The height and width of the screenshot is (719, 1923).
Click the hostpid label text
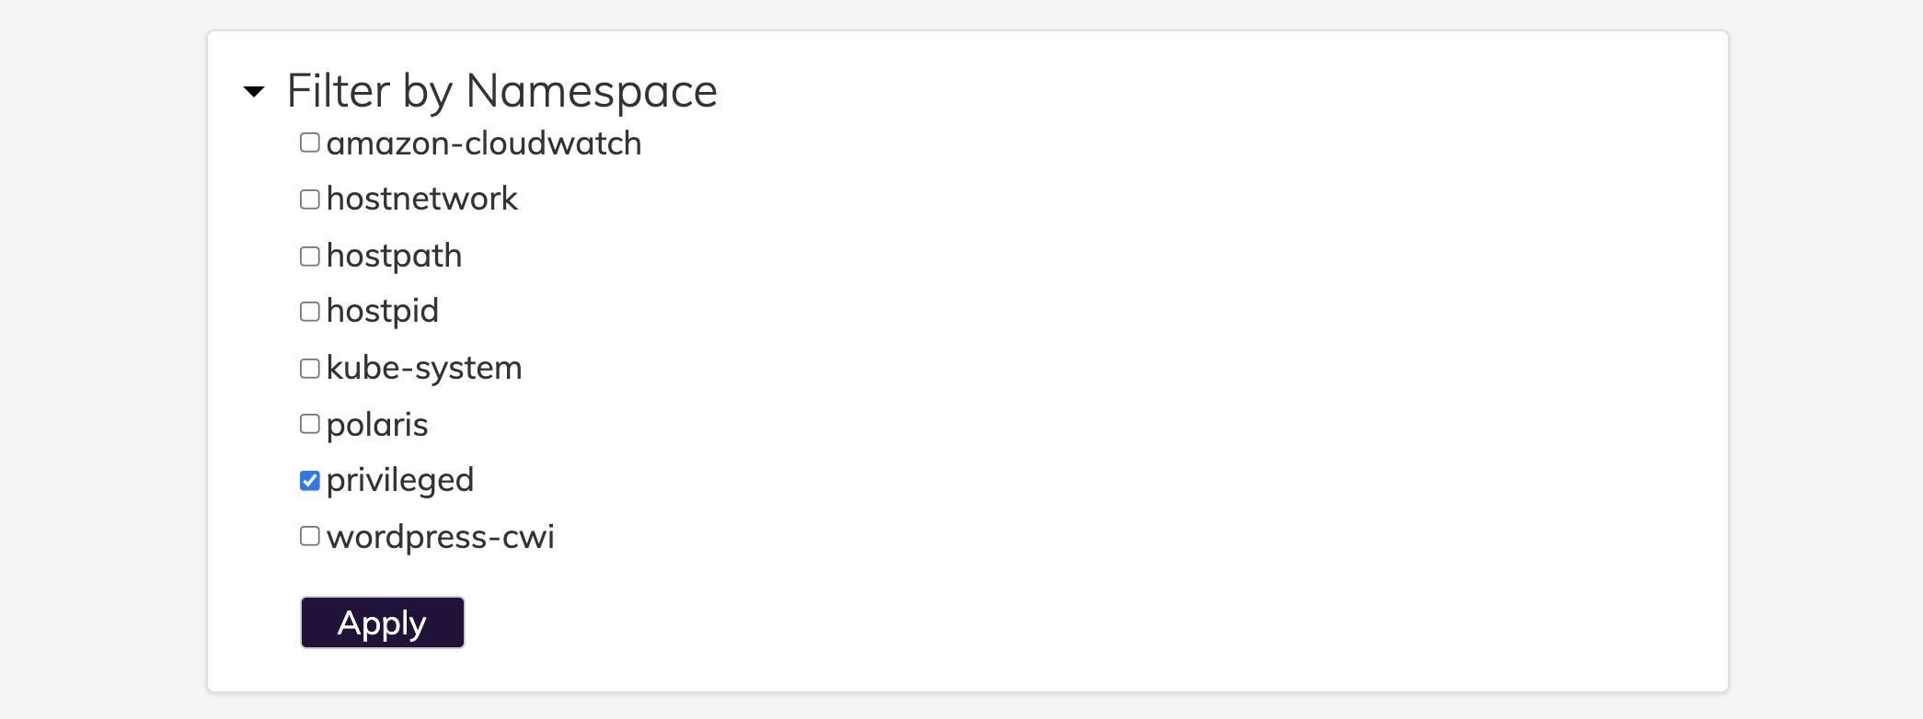(x=383, y=312)
